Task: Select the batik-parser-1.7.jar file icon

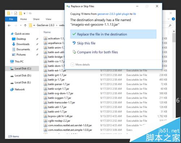Action: pos(46,84)
